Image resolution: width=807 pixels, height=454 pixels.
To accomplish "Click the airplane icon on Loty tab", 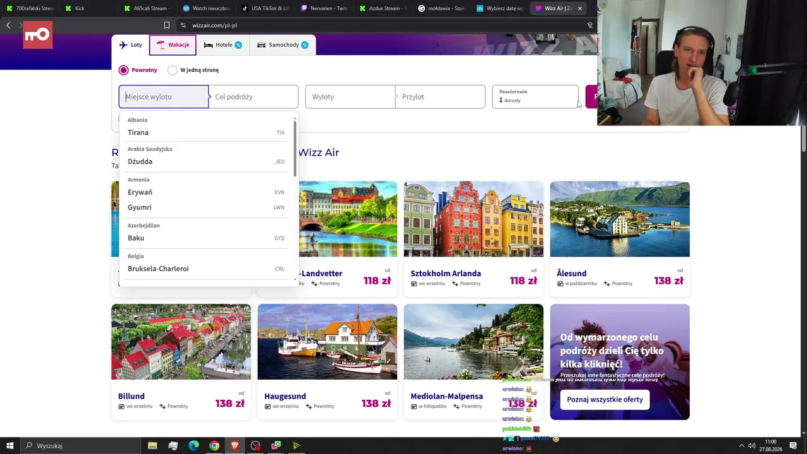I will click(123, 45).
